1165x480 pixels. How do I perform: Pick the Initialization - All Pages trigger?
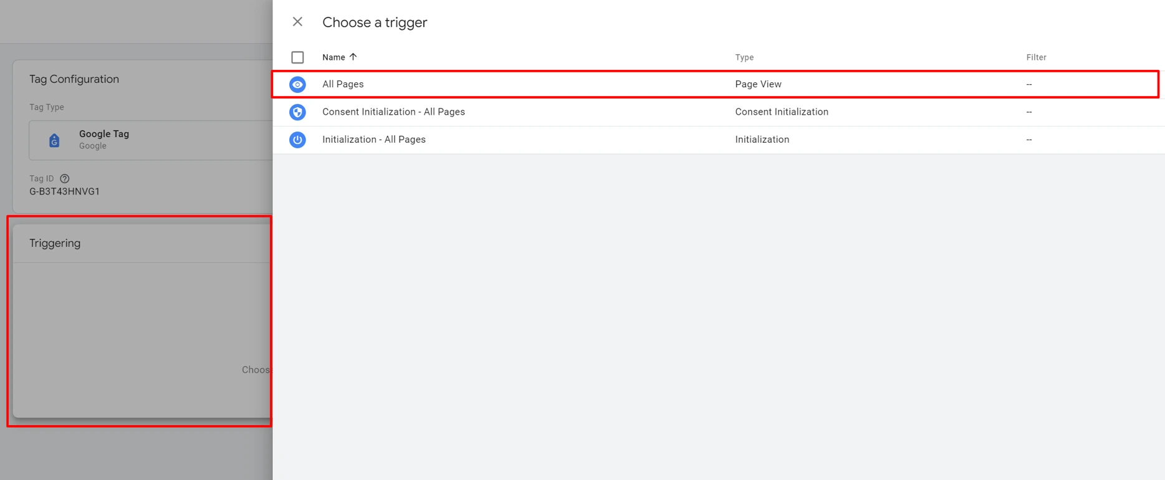373,140
